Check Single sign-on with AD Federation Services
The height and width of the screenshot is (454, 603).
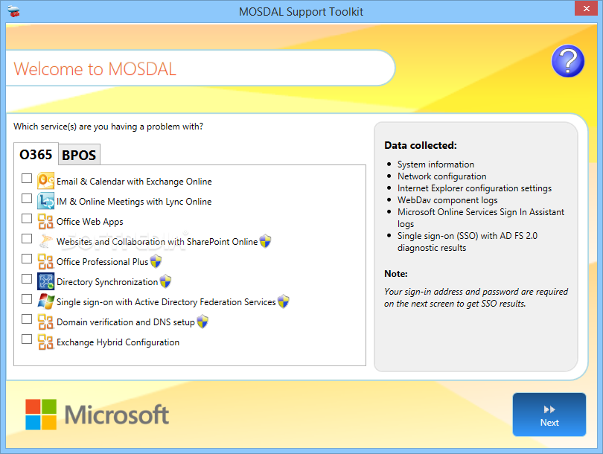(x=27, y=298)
